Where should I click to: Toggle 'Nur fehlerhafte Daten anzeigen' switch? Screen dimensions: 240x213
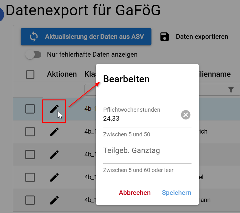(x=33, y=55)
